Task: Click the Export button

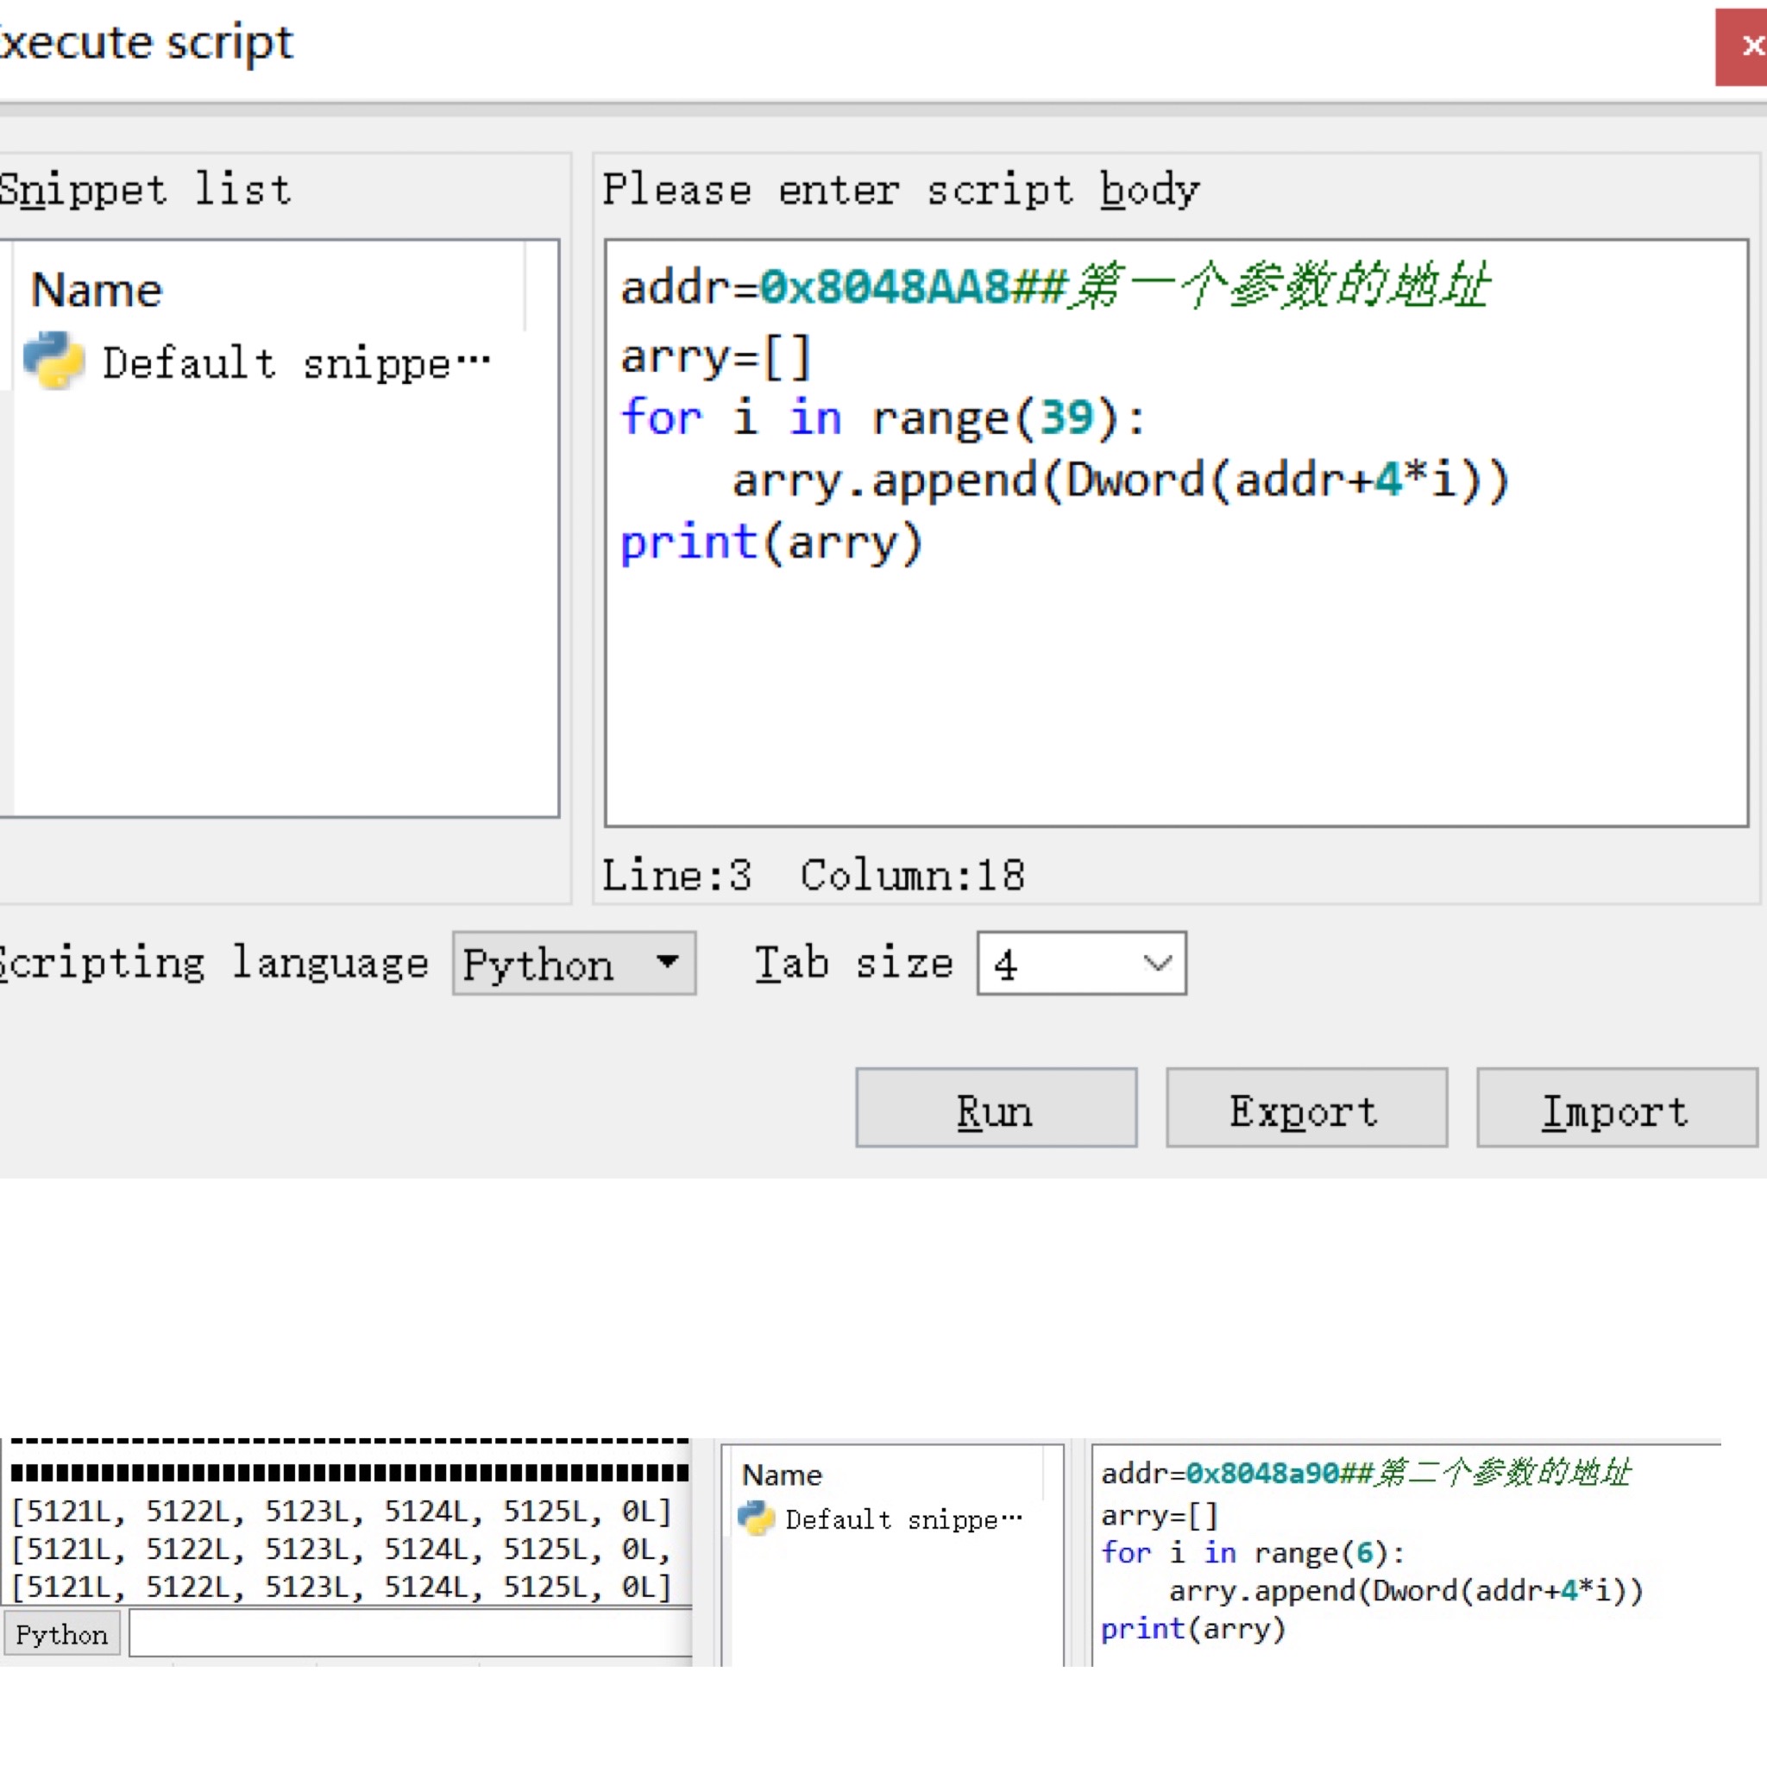Action: click(x=1305, y=1108)
